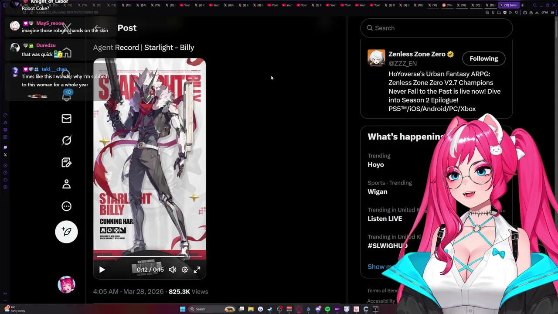This screenshot has height=314, width=558.
Task: Open Discord from the taskbar
Action: pyautogui.click(x=318, y=309)
